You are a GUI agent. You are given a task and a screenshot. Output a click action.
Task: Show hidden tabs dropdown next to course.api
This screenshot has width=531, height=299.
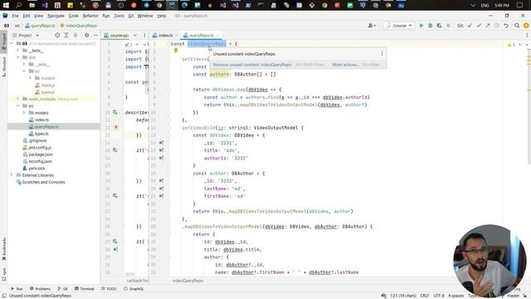pos(134,35)
